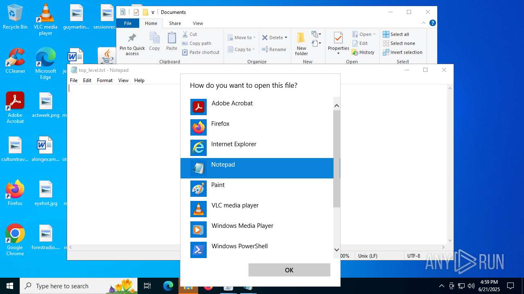
Task: Click the Copy icon in Clipboard group
Action: (x=154, y=42)
